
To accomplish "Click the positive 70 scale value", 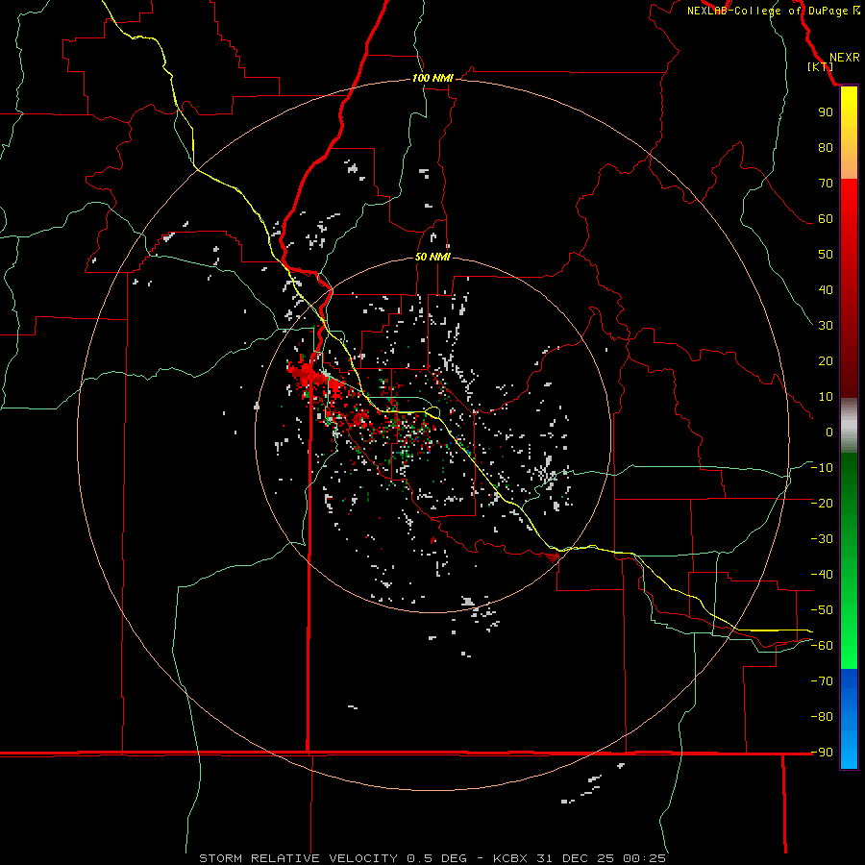I will click(826, 184).
